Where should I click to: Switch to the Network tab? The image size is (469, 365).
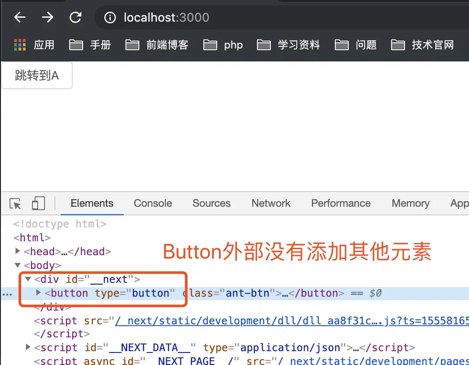(x=271, y=203)
